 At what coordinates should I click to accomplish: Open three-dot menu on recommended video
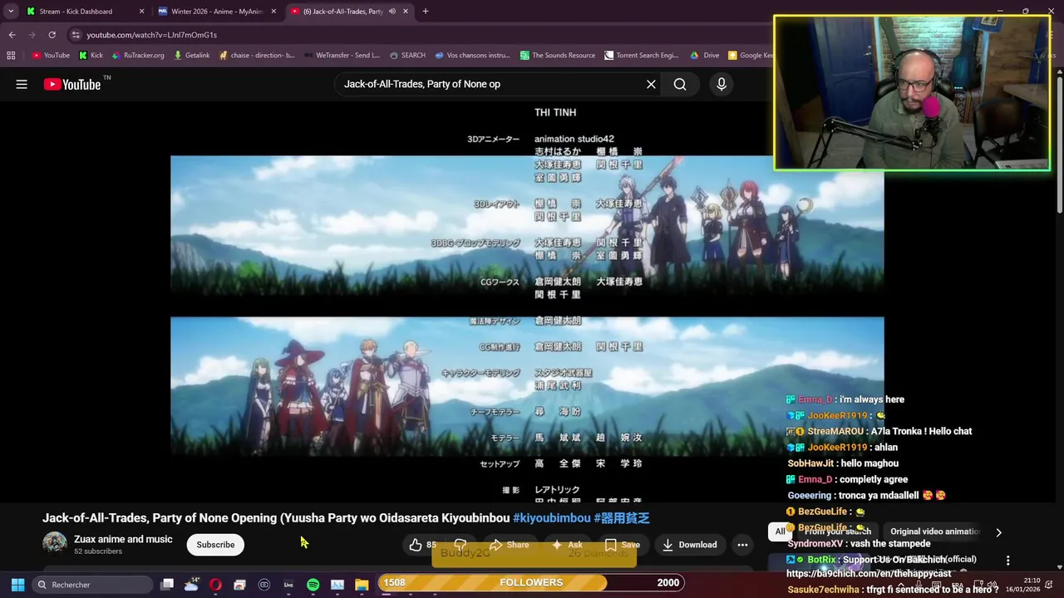tap(1007, 561)
